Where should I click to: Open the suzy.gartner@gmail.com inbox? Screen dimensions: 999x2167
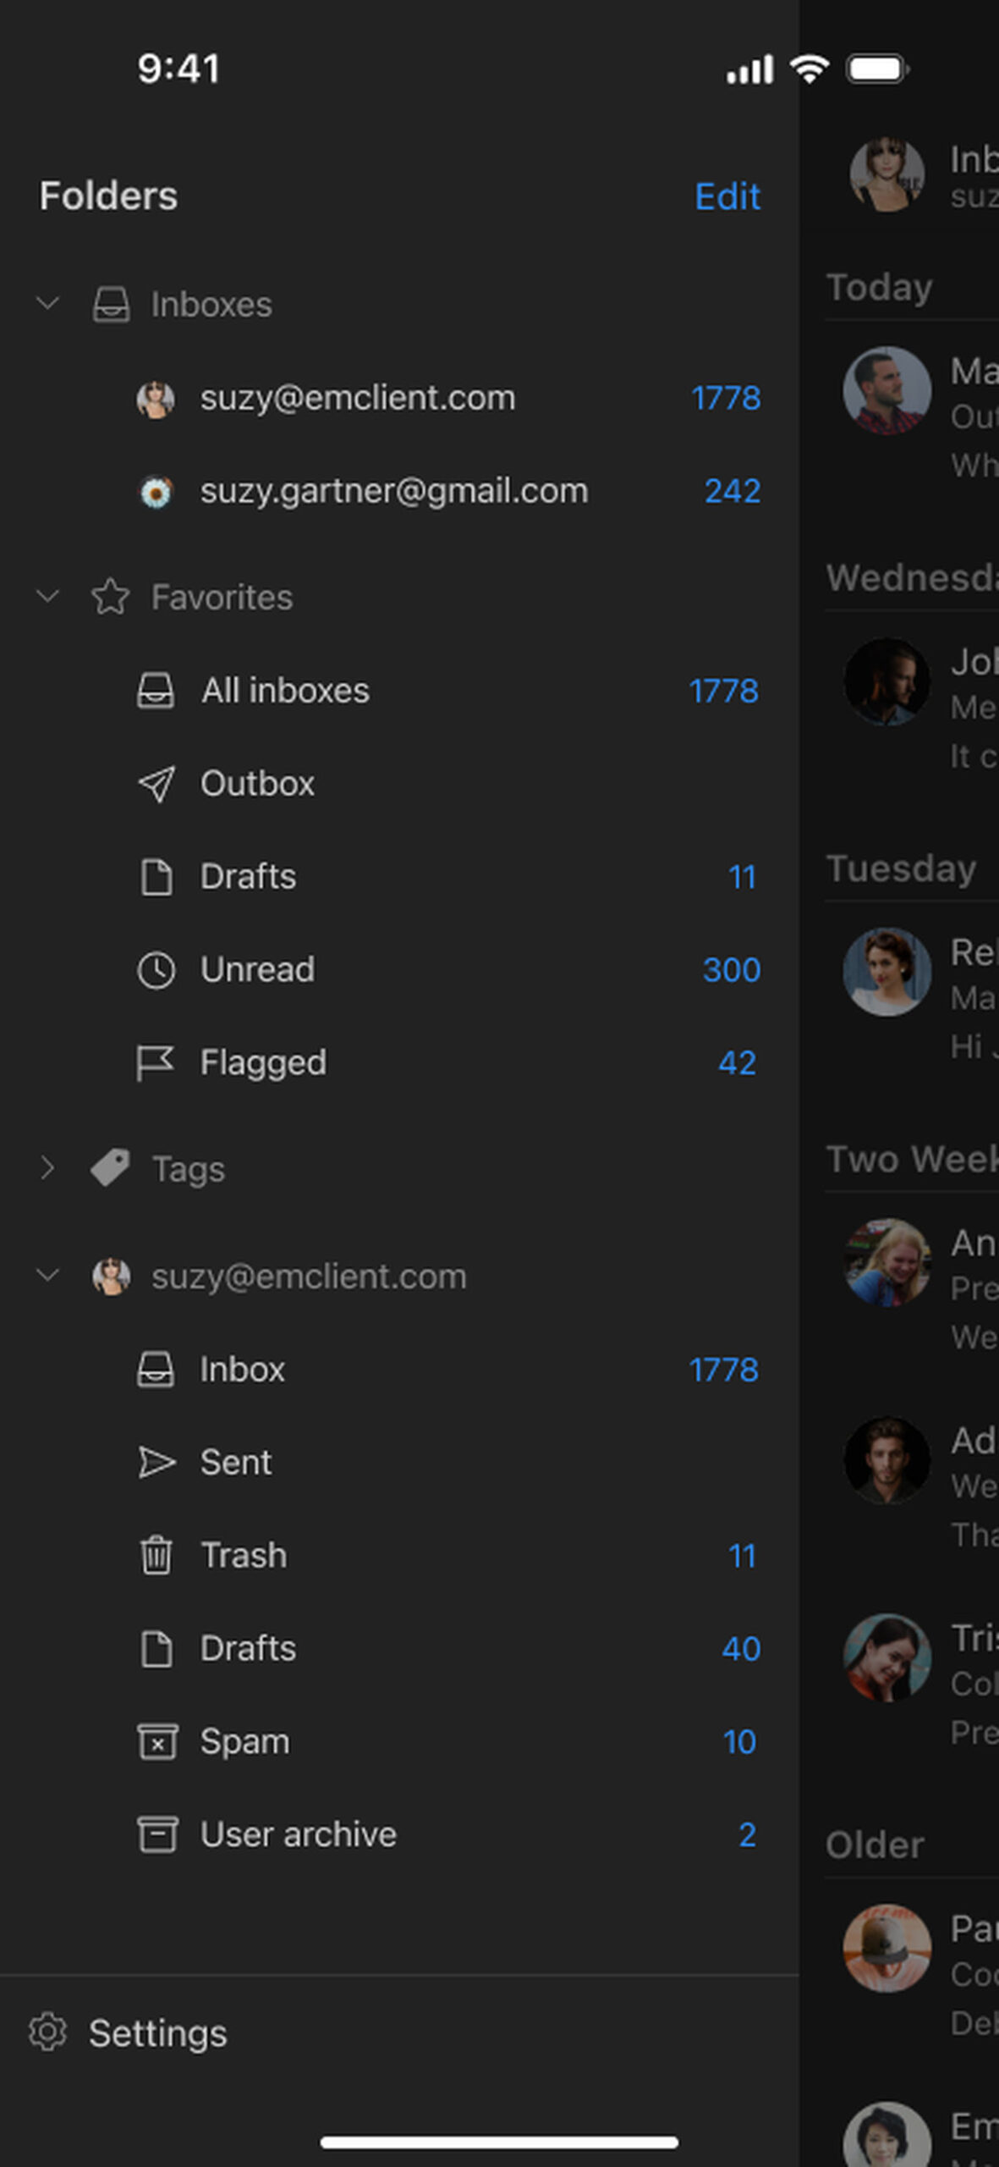click(393, 491)
